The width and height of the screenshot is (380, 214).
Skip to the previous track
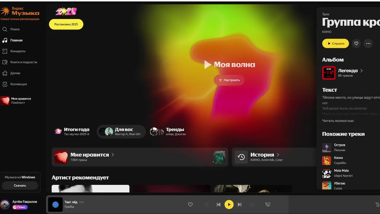pyautogui.click(x=218, y=204)
